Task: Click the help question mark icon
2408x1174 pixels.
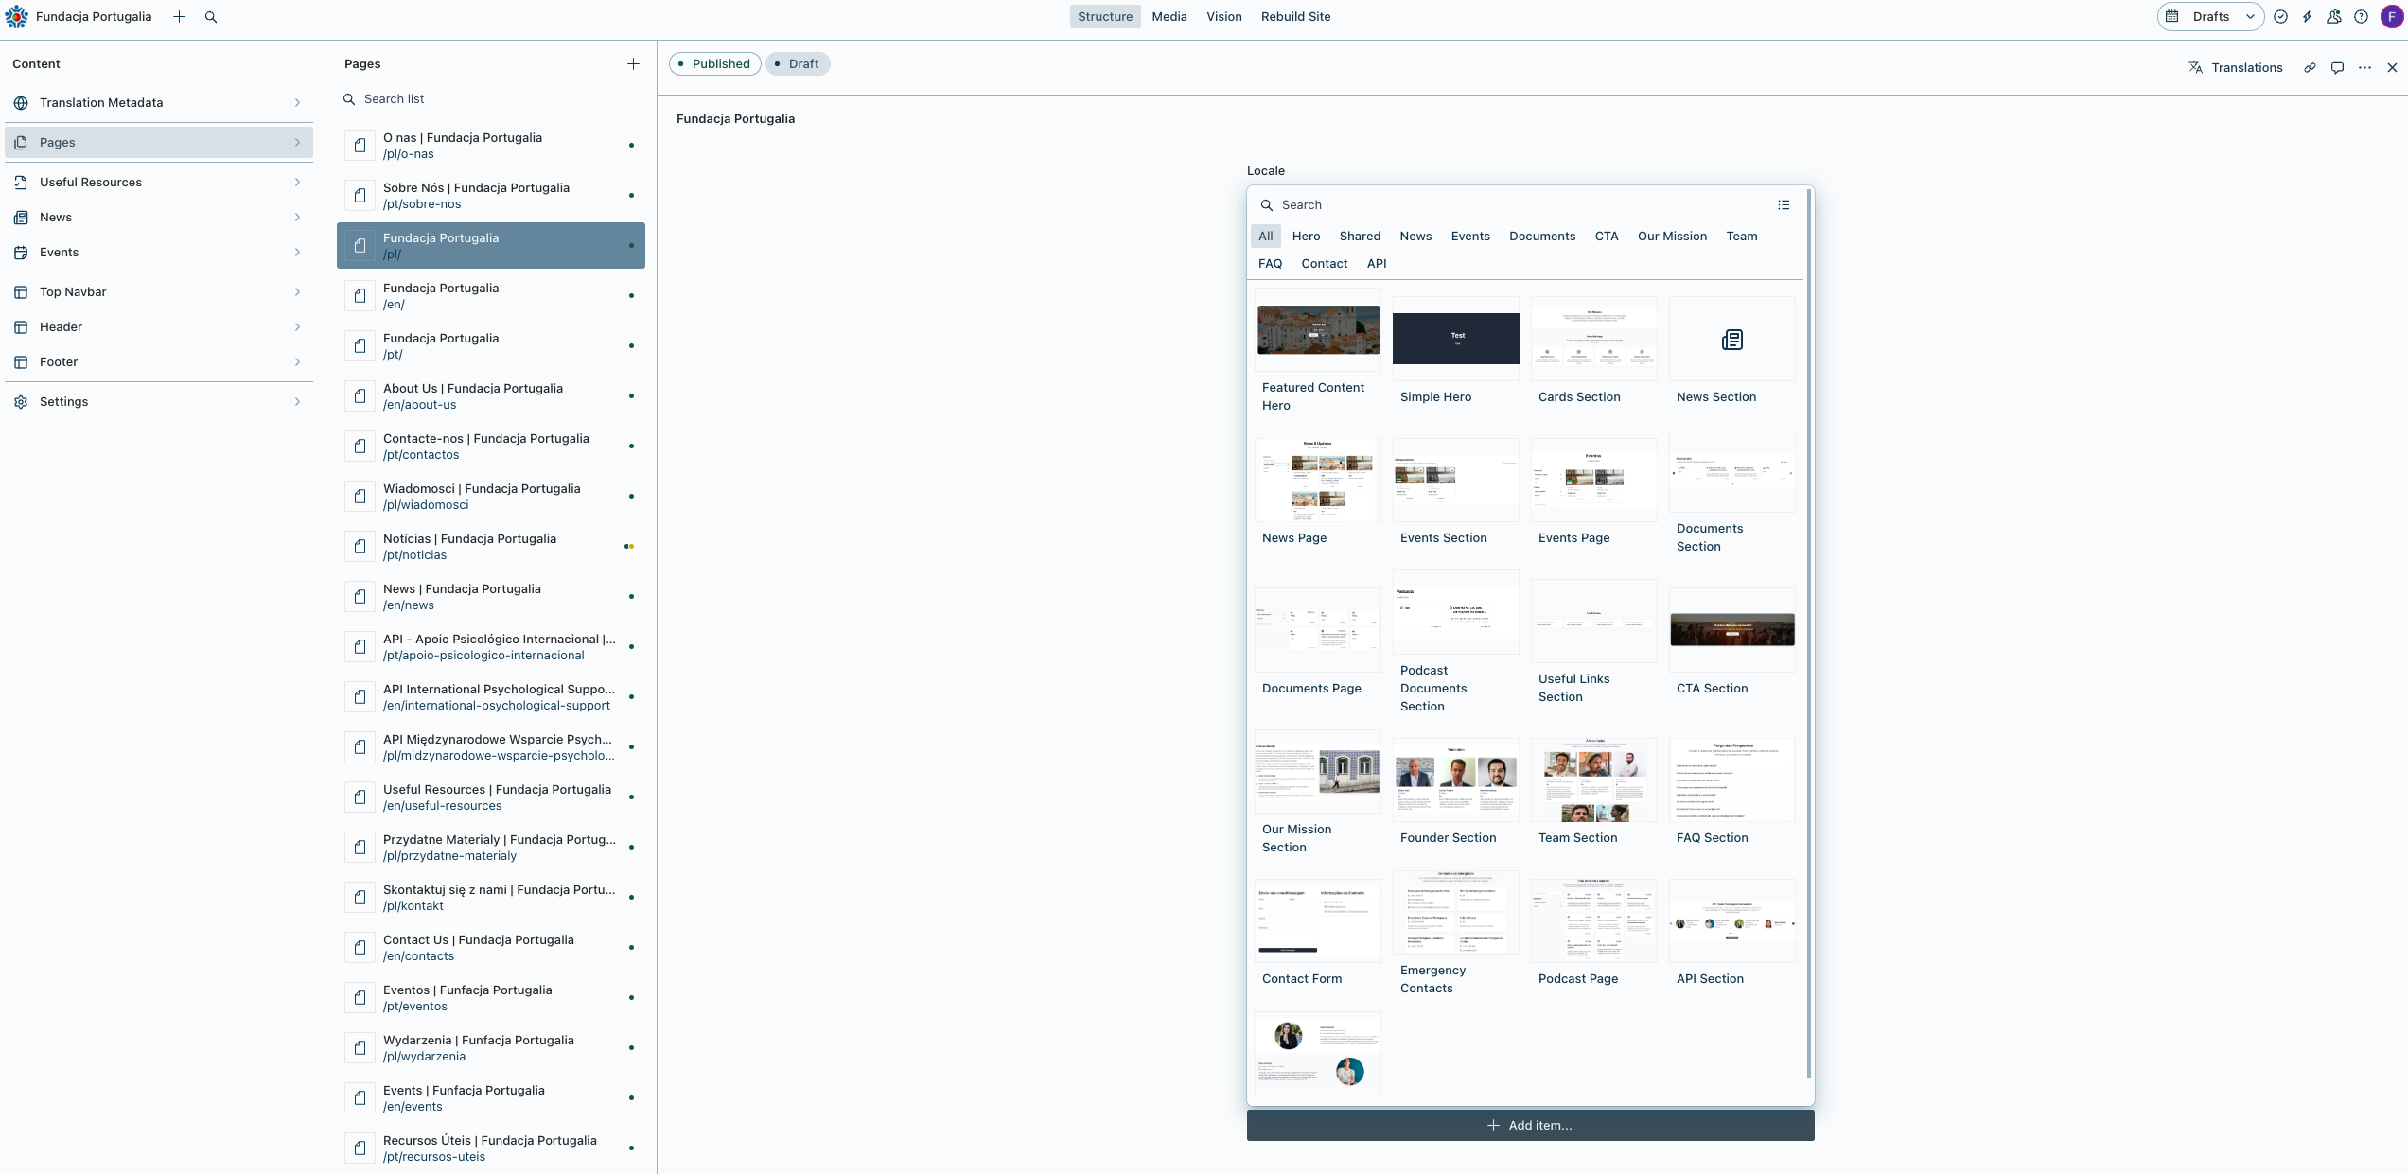Action: [2362, 17]
